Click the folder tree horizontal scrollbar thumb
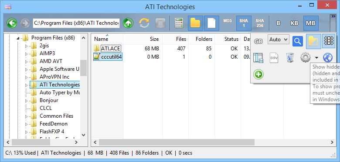The width and height of the screenshot is (340, 162). coord(31,142)
